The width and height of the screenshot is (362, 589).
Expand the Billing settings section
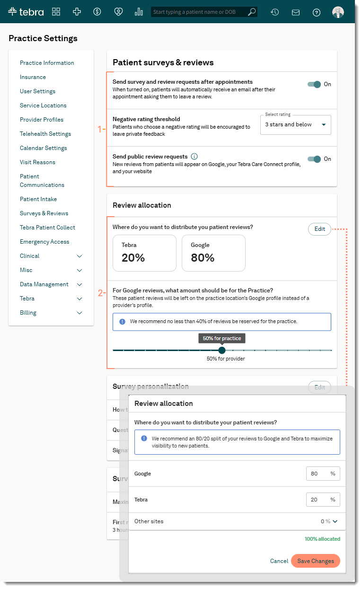pos(79,313)
